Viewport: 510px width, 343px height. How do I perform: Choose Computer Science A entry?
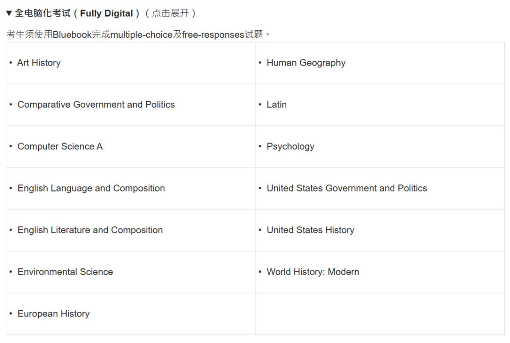60,147
